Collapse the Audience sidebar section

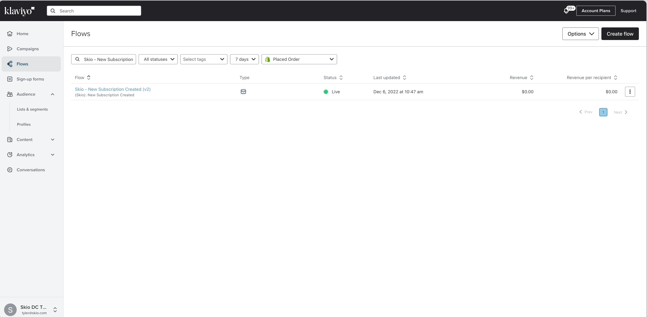coord(53,94)
